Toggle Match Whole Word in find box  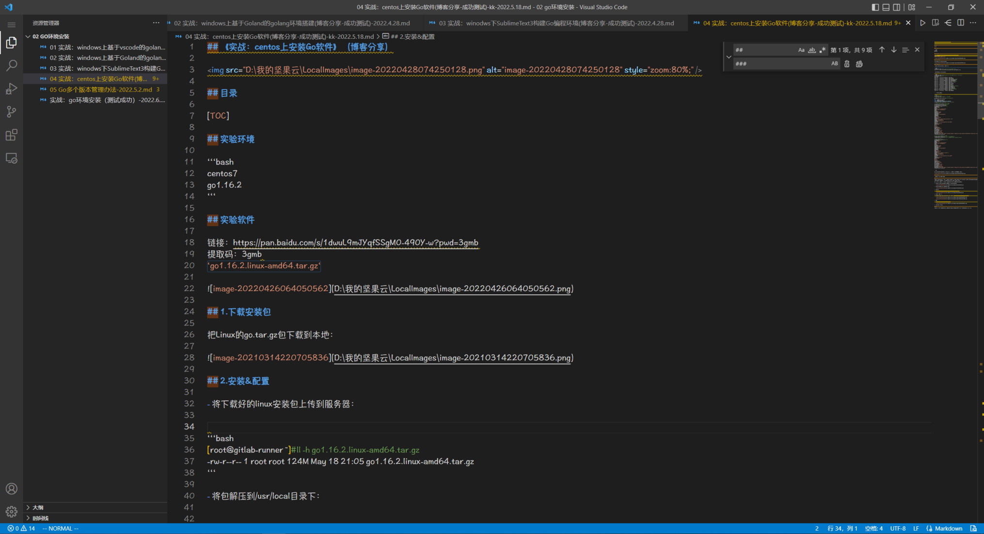coord(812,50)
